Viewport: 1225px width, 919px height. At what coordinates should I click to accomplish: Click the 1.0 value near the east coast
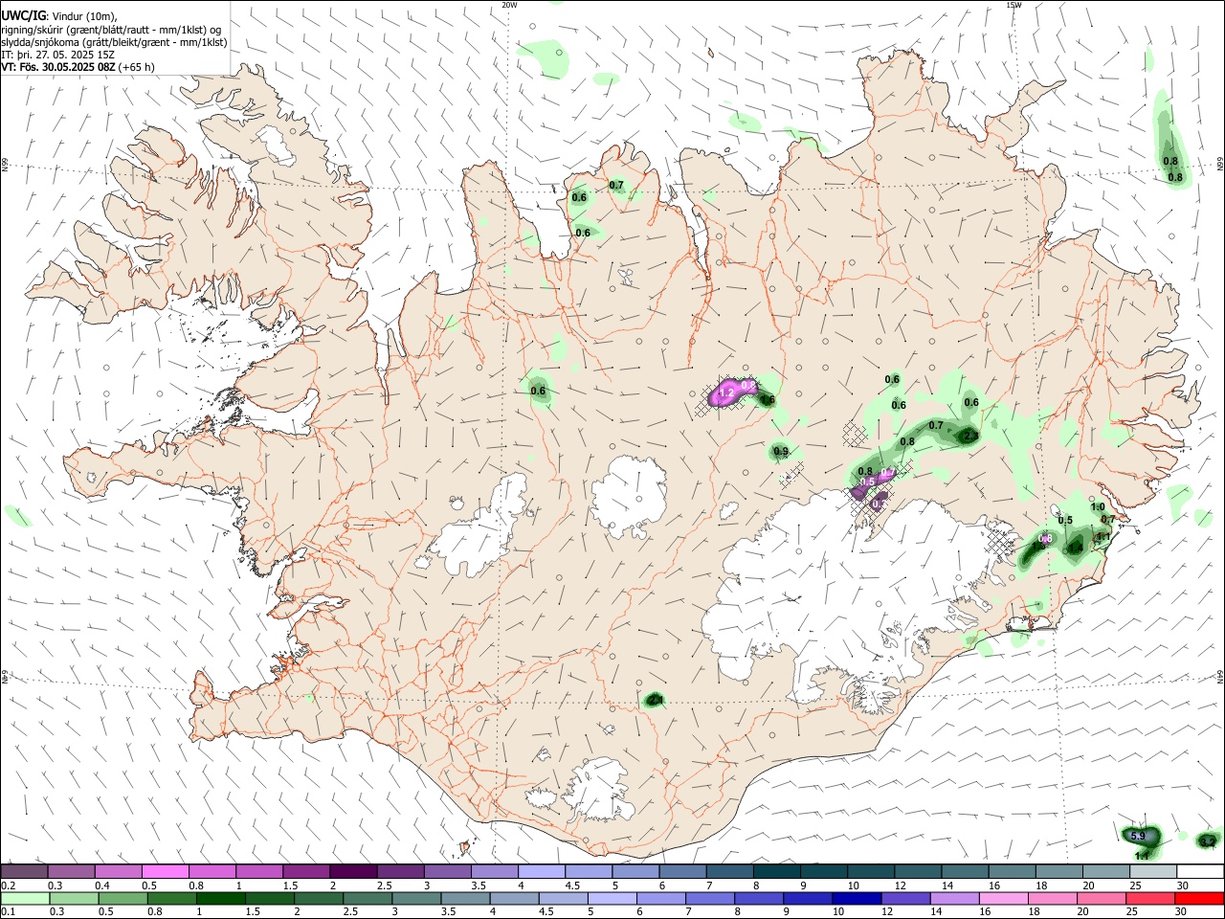tap(1098, 507)
